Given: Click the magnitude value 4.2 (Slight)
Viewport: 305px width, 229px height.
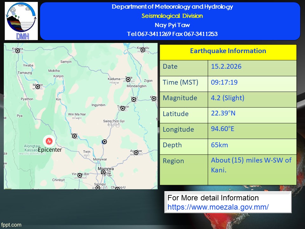Looking at the screenshot, I should (227, 98).
